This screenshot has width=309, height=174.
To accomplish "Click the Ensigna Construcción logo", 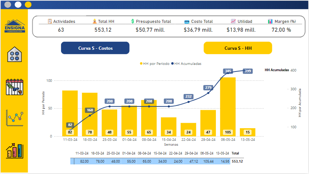I will (x=14, y=26).
